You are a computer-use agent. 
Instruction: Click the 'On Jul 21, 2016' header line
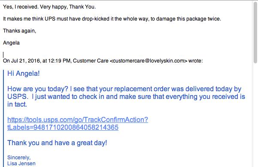point(103,61)
